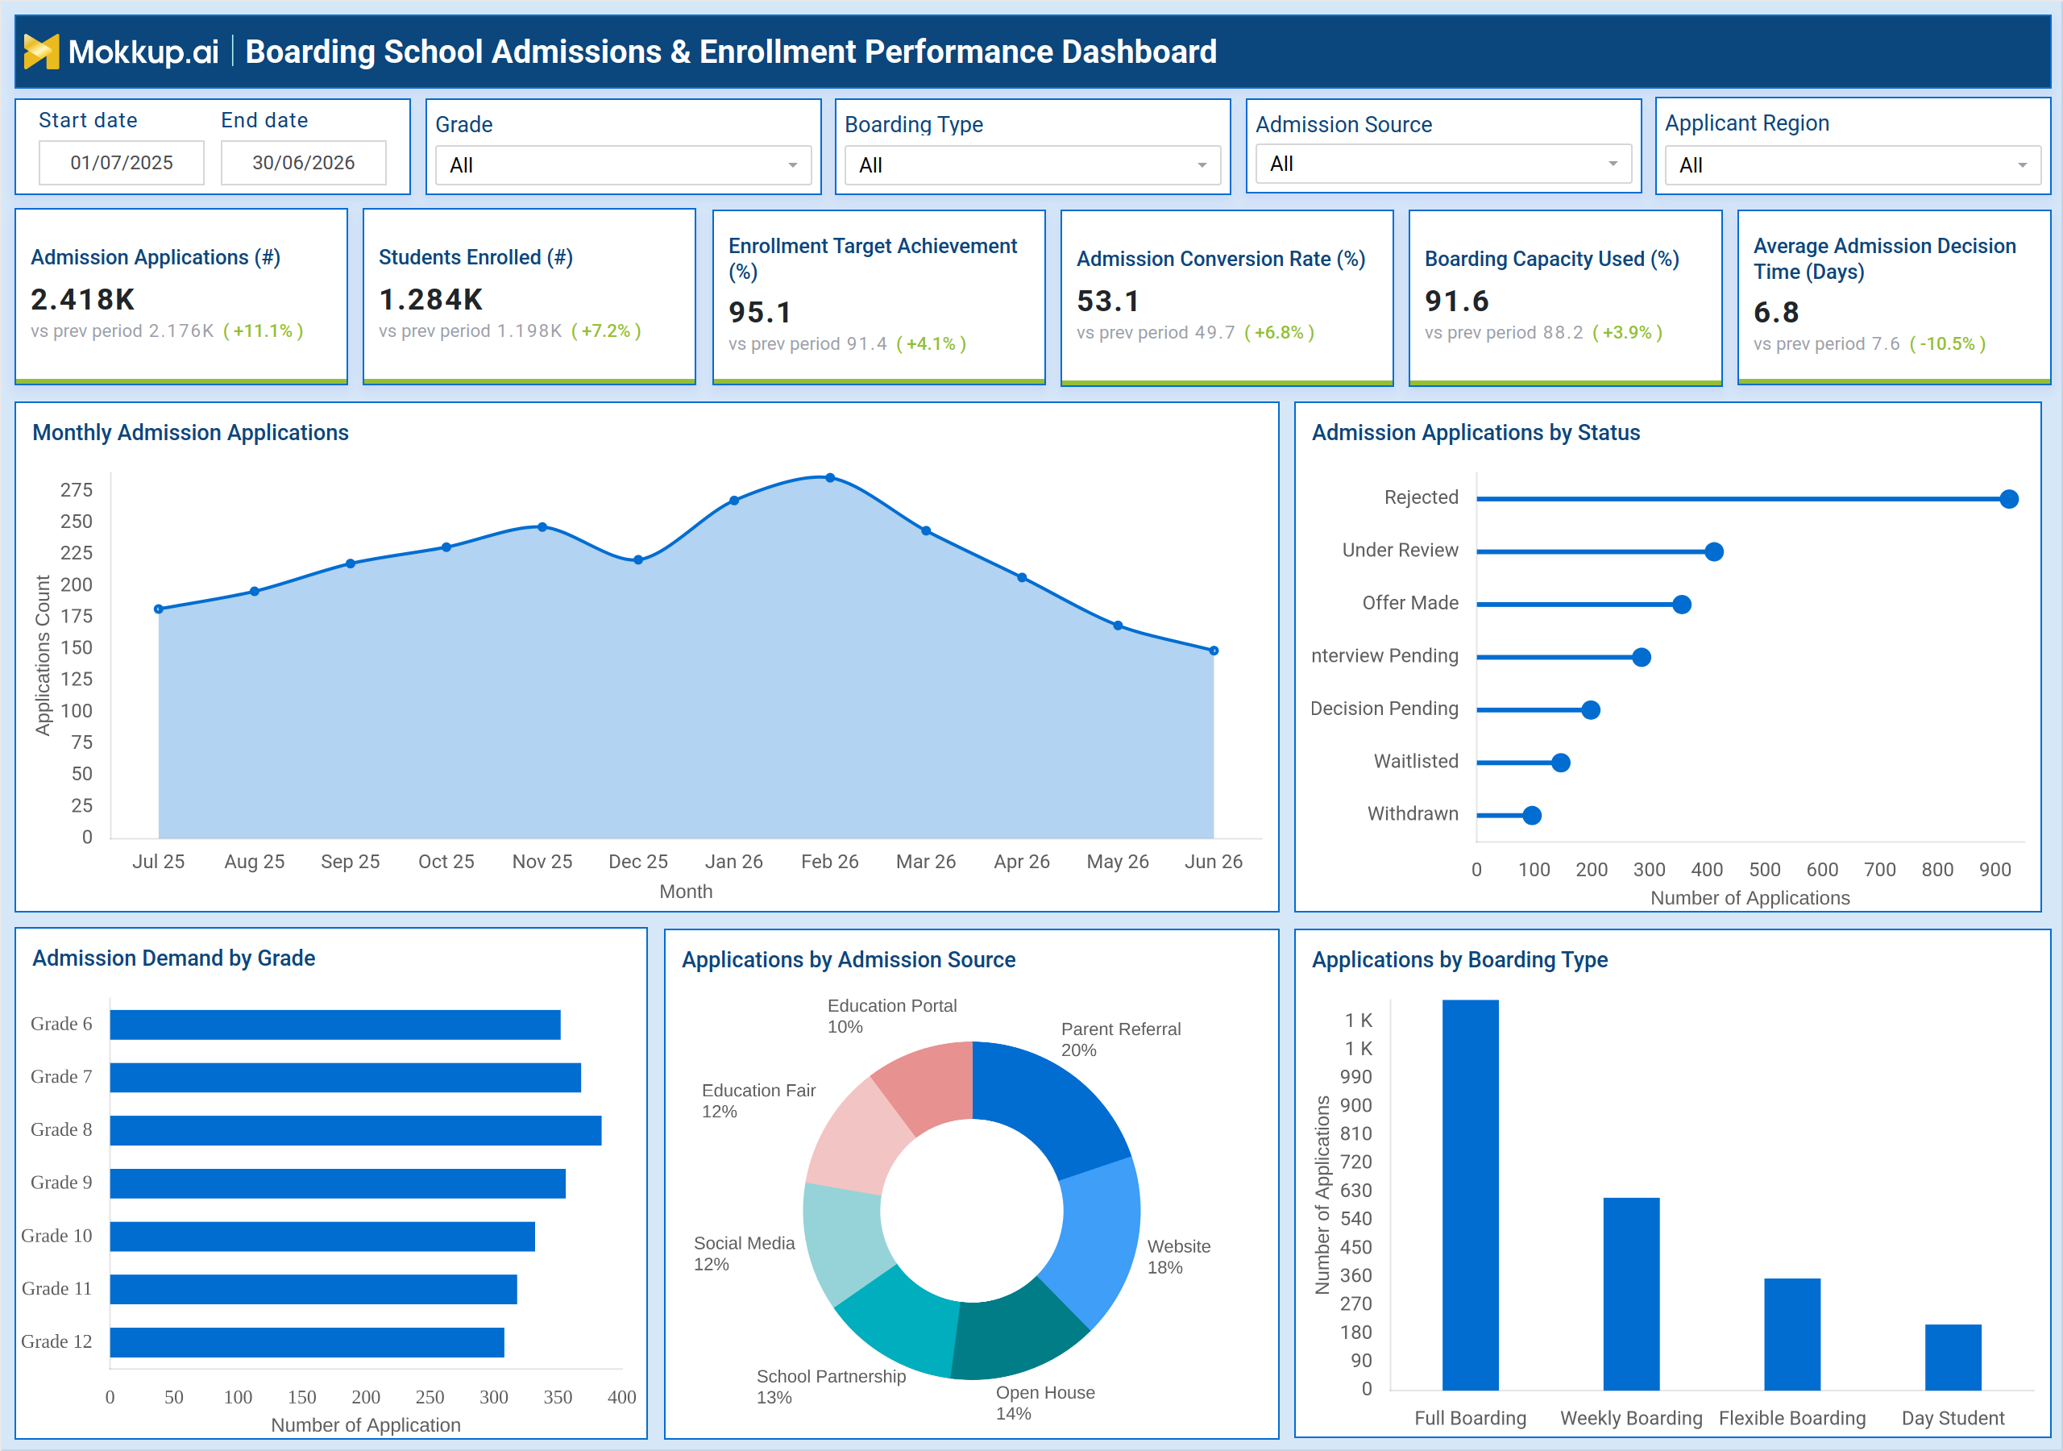Expand the Admission Source dropdown
Screen dimensions: 2063x1451
(1443, 164)
